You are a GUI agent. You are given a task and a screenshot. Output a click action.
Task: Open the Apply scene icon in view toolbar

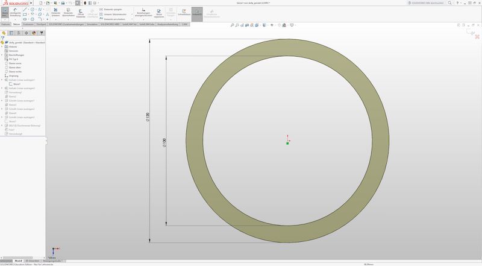click(284, 25)
